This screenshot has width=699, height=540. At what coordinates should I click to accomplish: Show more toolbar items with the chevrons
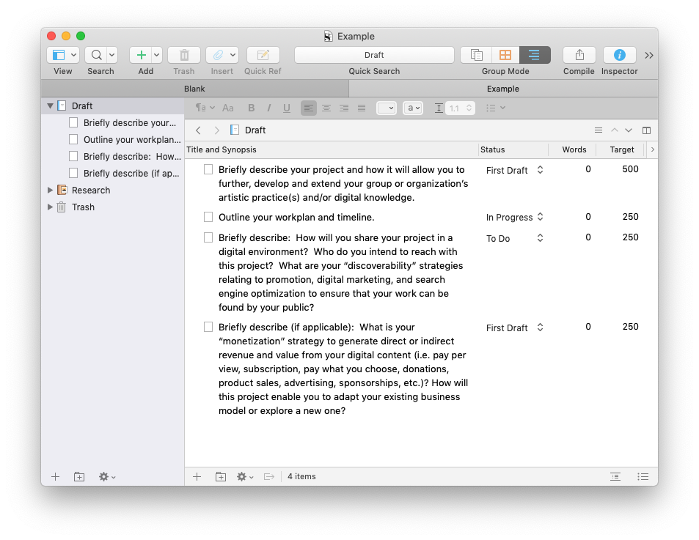(649, 55)
